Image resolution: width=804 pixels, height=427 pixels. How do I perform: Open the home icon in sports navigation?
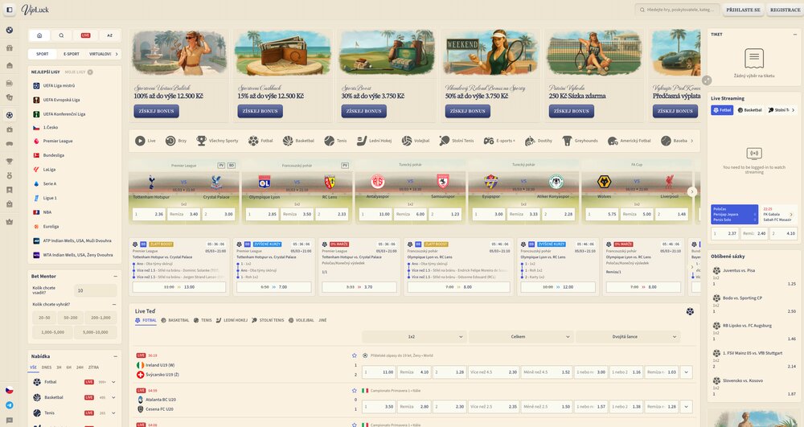click(39, 35)
